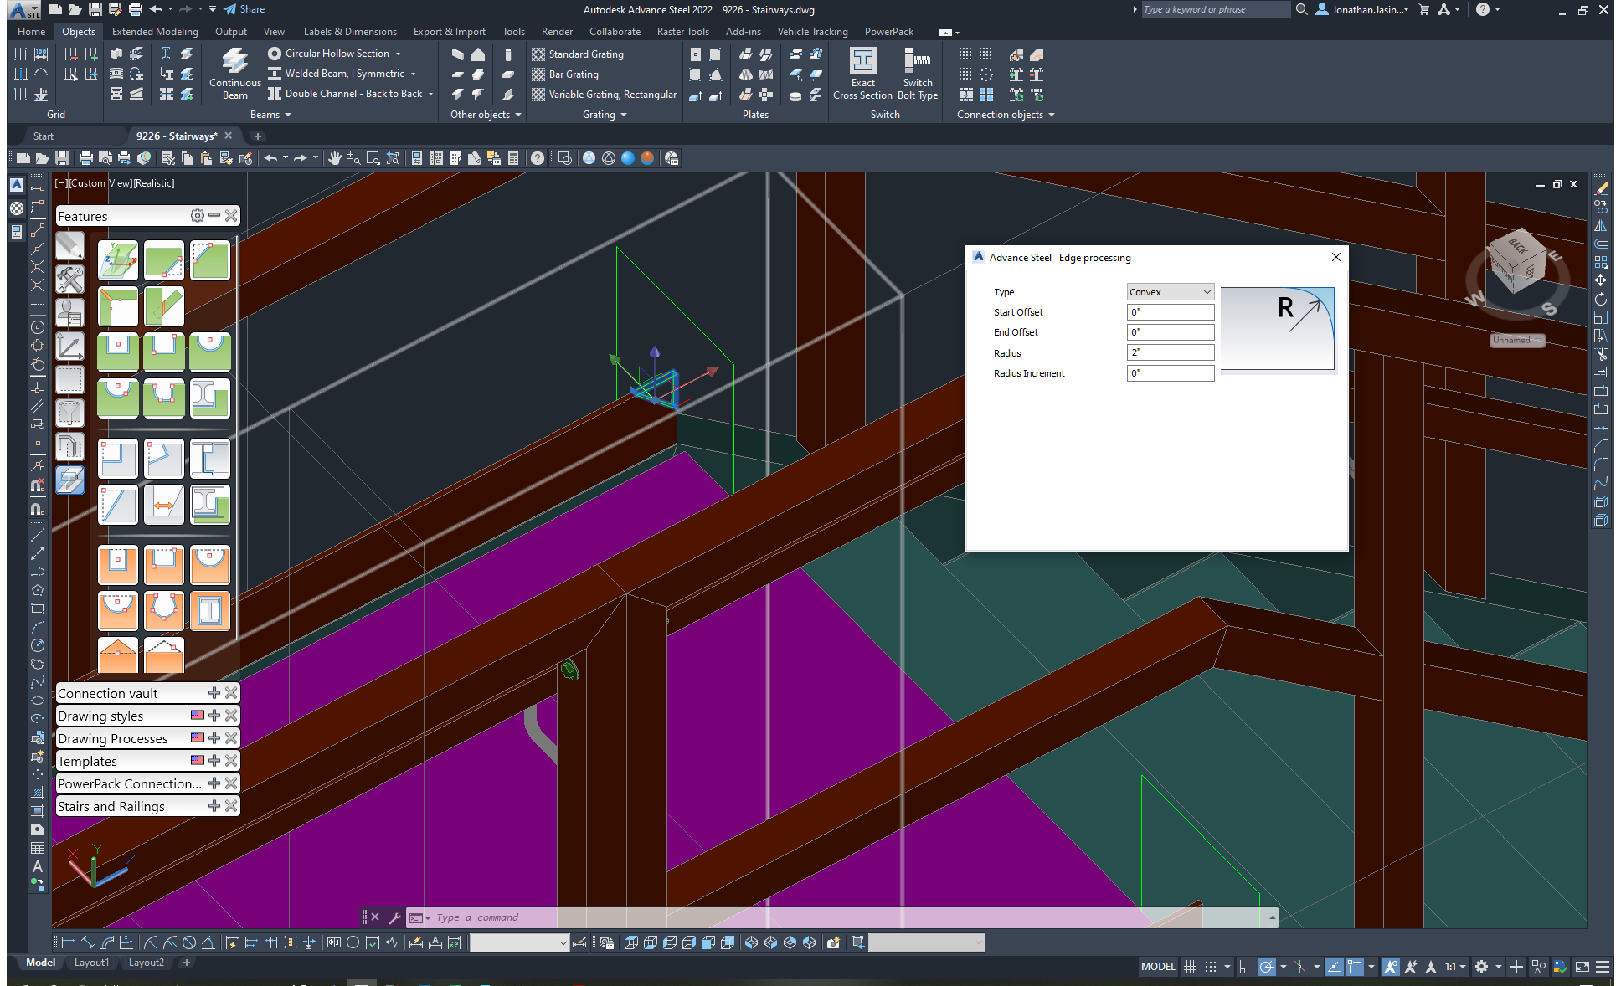Open the Type dropdown showing Convex

[1170, 291]
